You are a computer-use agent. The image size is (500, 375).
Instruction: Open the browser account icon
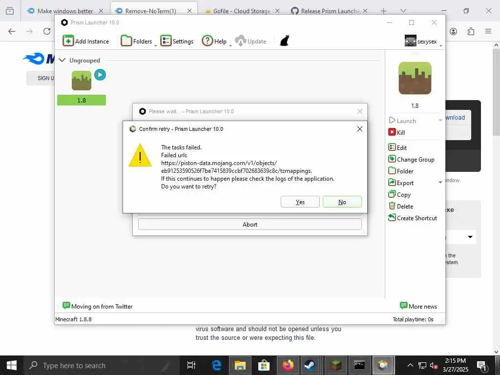pyautogui.click(x=453, y=31)
